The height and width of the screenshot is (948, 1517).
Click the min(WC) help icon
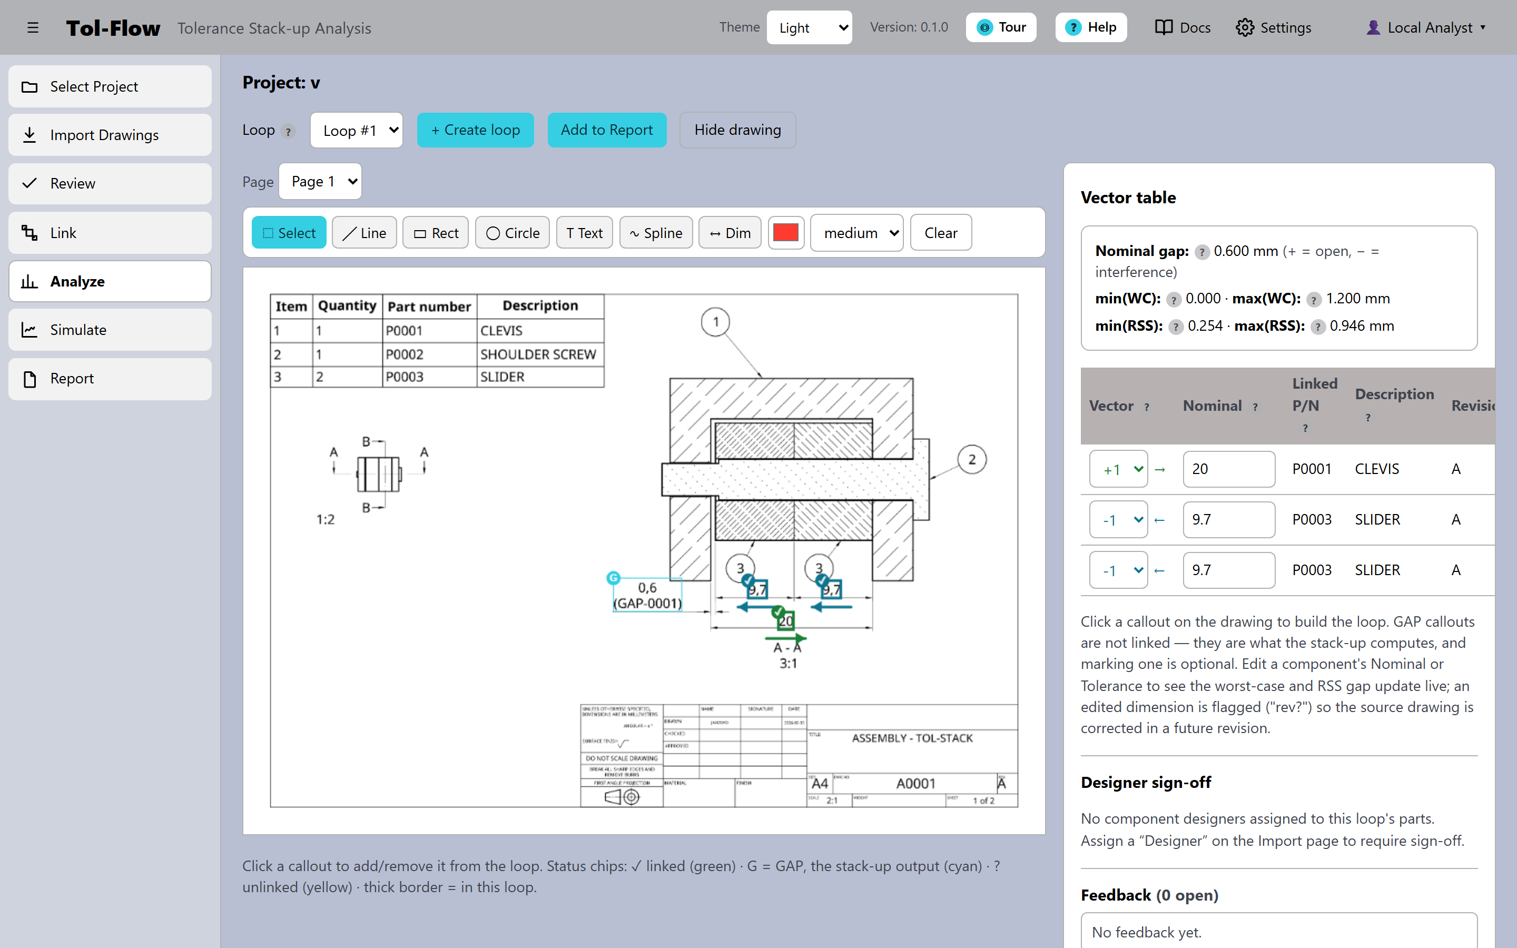1174,300
